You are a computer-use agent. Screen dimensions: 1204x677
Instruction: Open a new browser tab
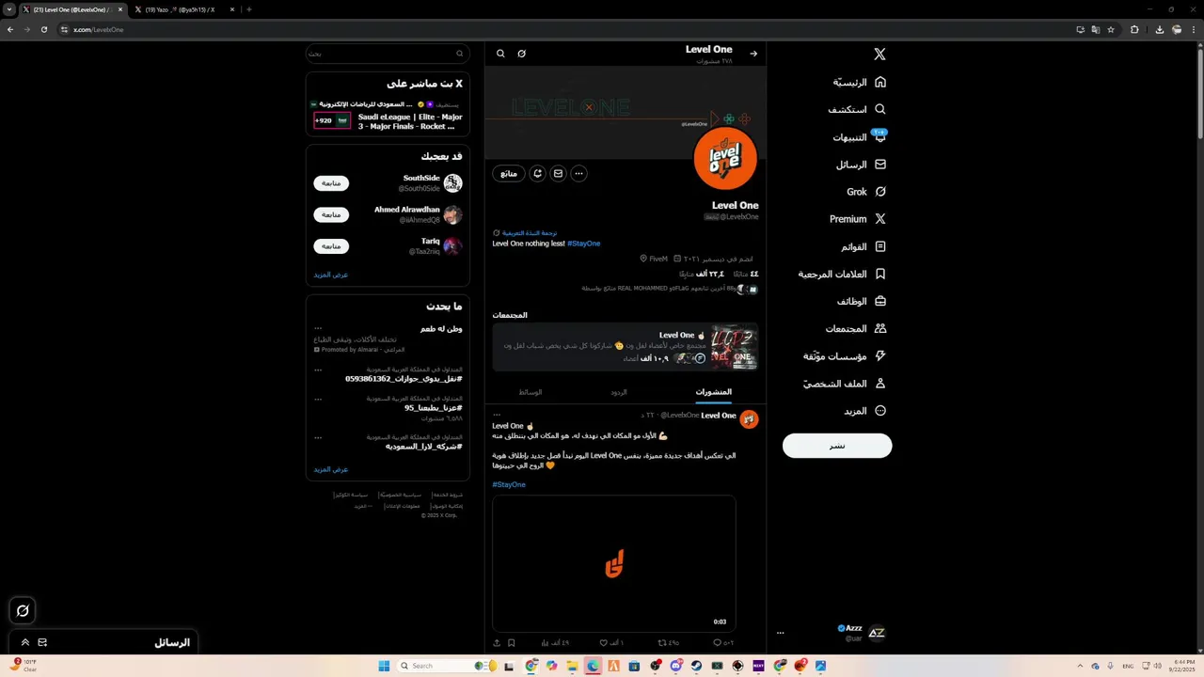[249, 9]
